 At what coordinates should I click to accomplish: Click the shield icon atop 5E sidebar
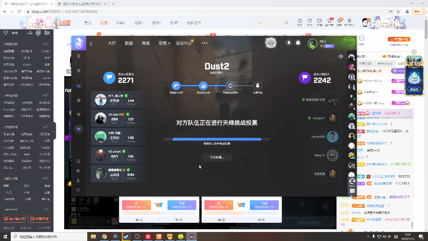79,56
